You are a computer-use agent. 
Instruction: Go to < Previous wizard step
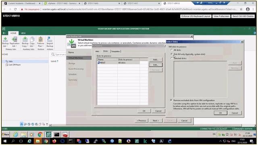[141, 121]
